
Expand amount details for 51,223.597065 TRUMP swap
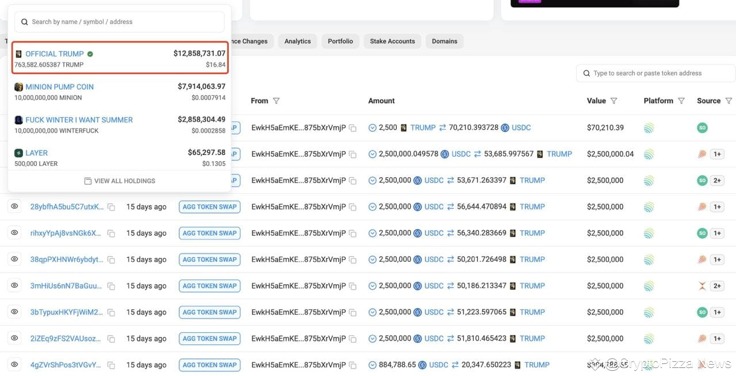tap(372, 312)
